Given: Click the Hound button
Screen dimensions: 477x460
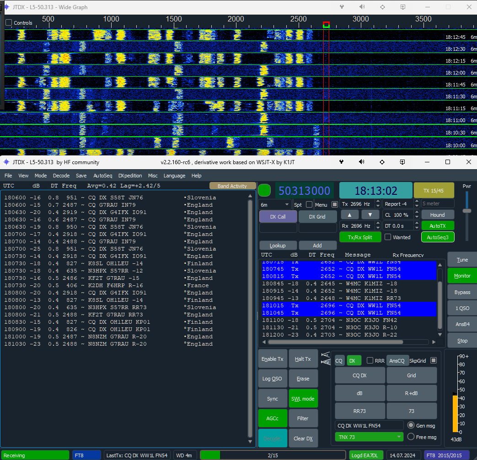Looking at the screenshot, I should [x=438, y=215].
